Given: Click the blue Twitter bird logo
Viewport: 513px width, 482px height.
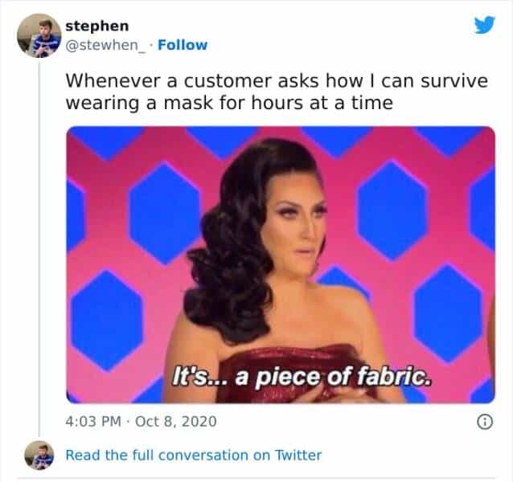Looking at the screenshot, I should [x=485, y=25].
